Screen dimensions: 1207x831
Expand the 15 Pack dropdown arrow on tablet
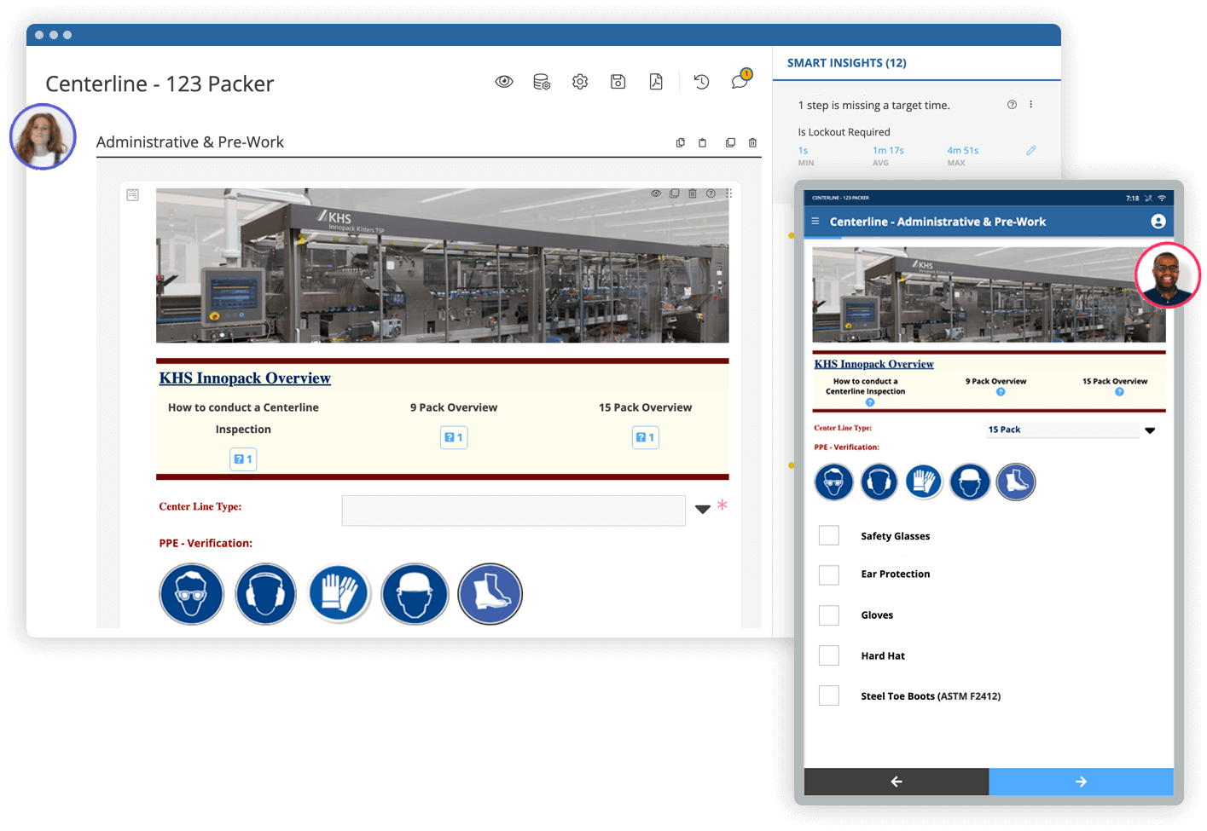coord(1150,430)
